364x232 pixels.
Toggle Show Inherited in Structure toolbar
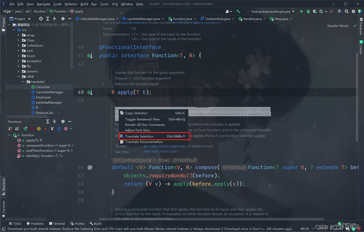click(25, 129)
